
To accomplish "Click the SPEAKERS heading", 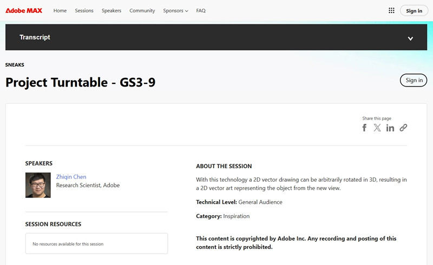I will click(x=39, y=163).
